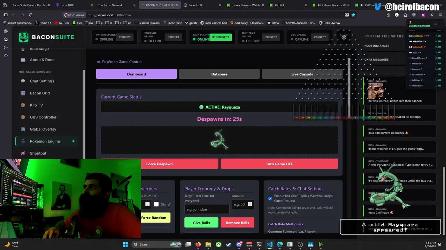The image size is (446, 250).
Task: Click the Windows taskbar Search box
Action: (157, 244)
